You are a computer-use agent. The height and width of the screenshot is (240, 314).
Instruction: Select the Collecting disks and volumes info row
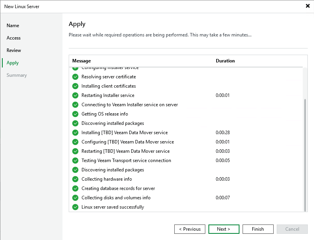[116, 198]
